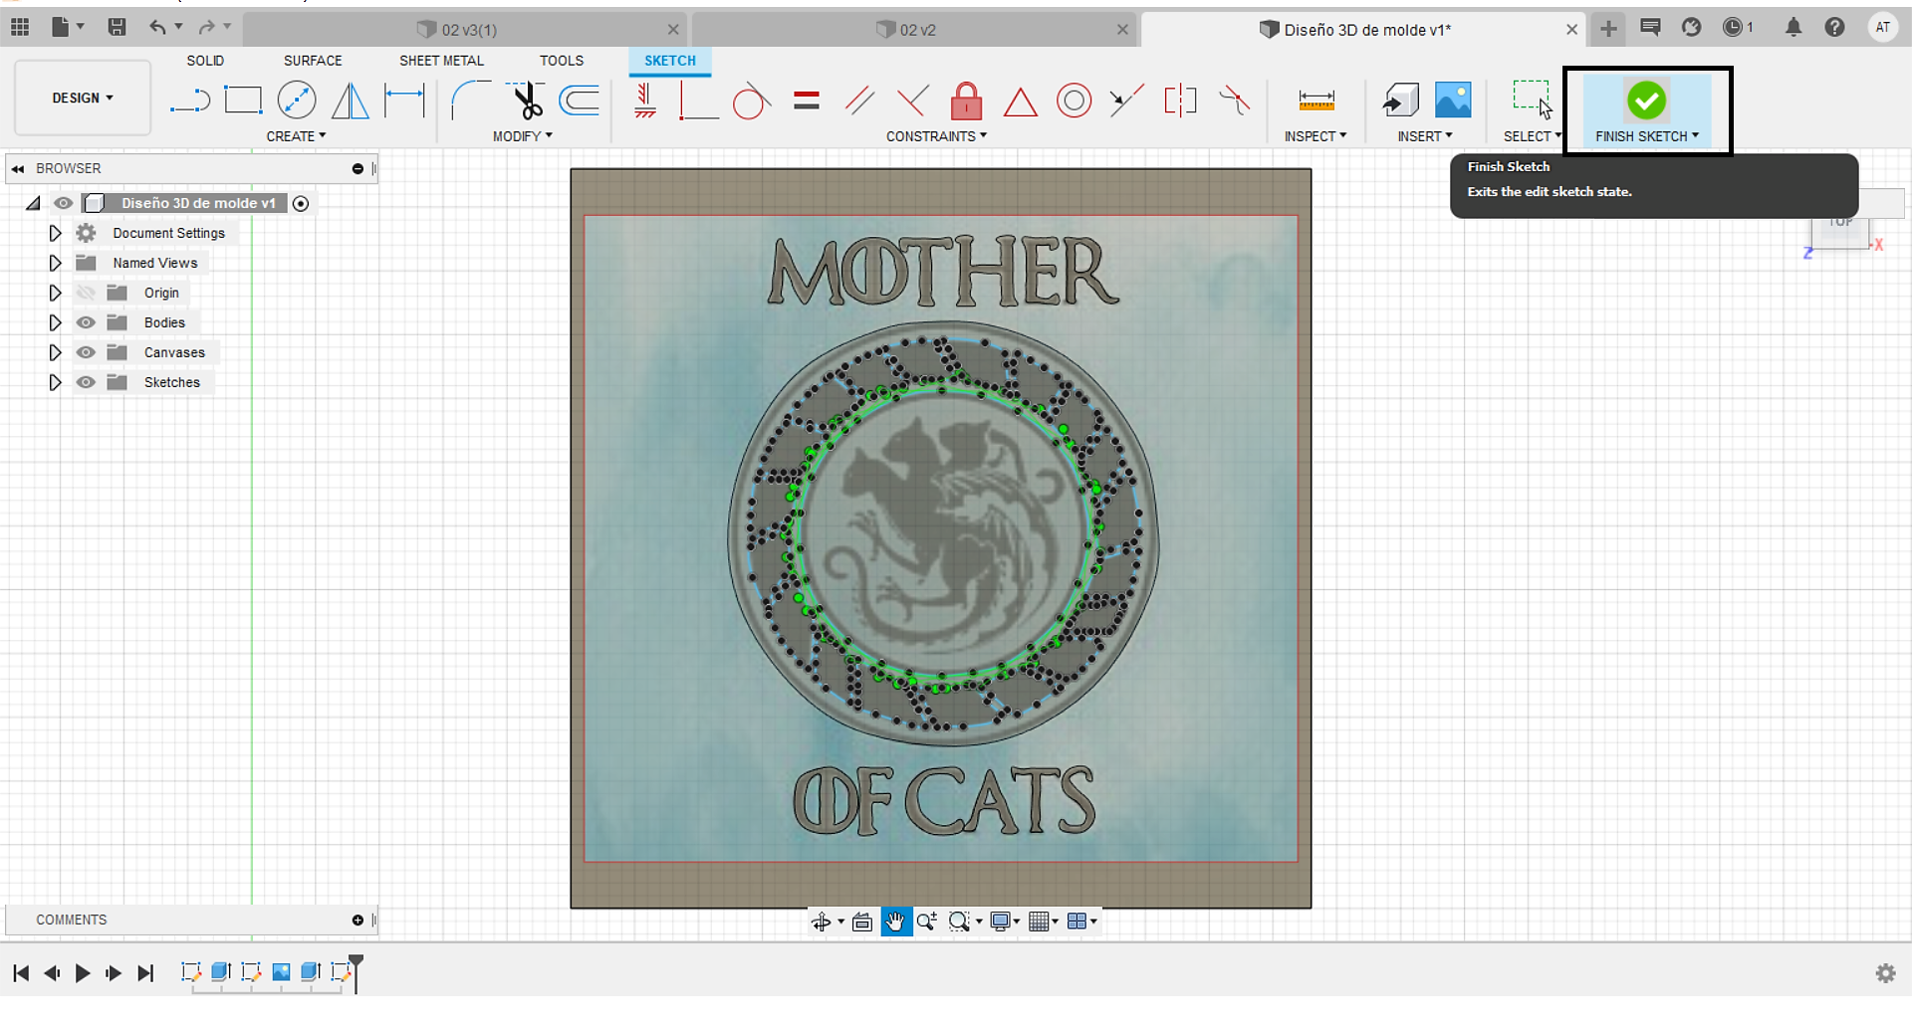Open the CREATE dropdown menu
Image resolution: width=1912 pixels, height=1027 pixels.
coord(296,136)
